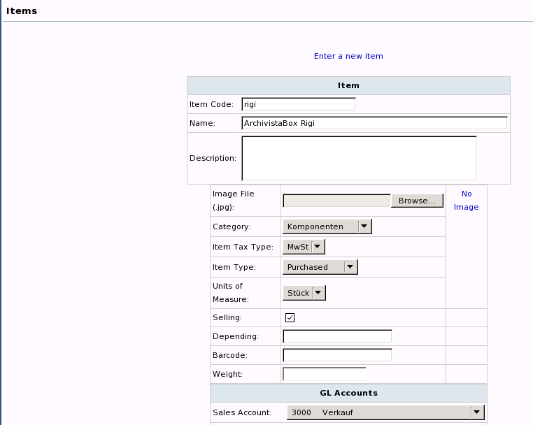The width and height of the screenshot is (533, 425).
Task: Select the 'GL Accounts' section header
Action: [349, 393]
